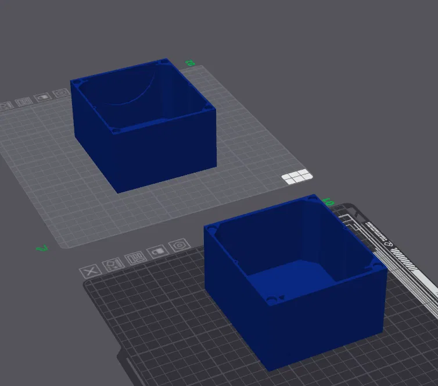The image size is (438, 386).
Task: Select the blue box model on plate 02
Action: tap(144, 126)
